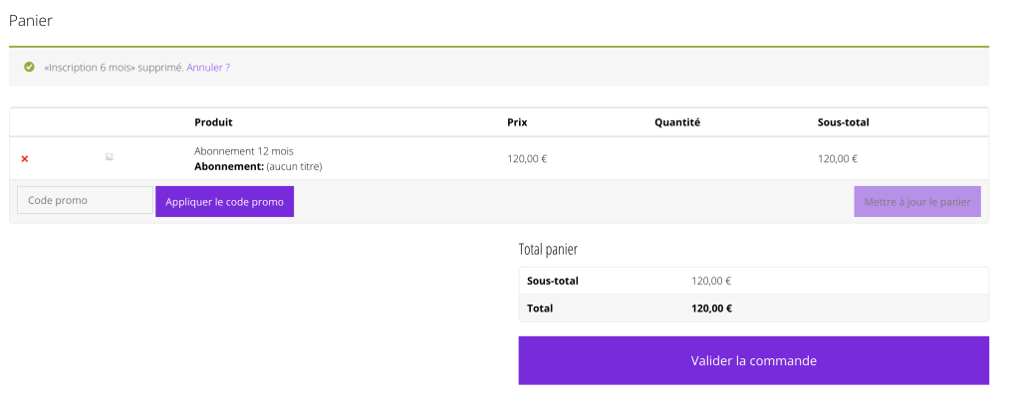Click the Panier page heading
This screenshot has width=1020, height=411.
31,21
